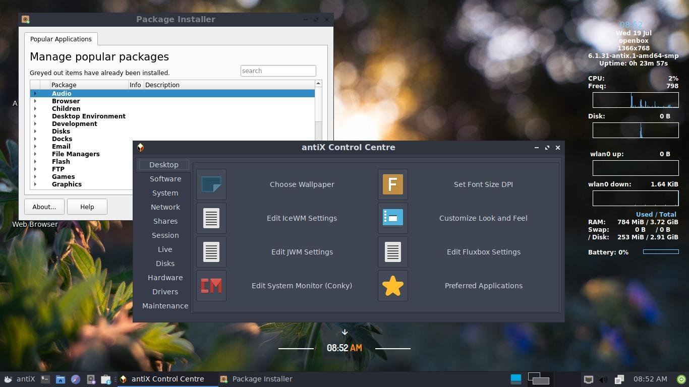Open the Network tab
689x387 pixels.
pyautogui.click(x=165, y=207)
